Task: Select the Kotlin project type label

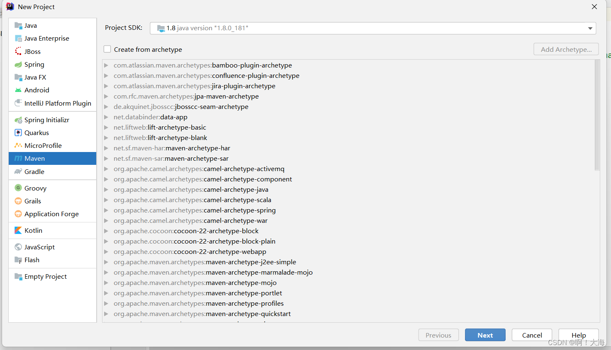Action: (33, 231)
